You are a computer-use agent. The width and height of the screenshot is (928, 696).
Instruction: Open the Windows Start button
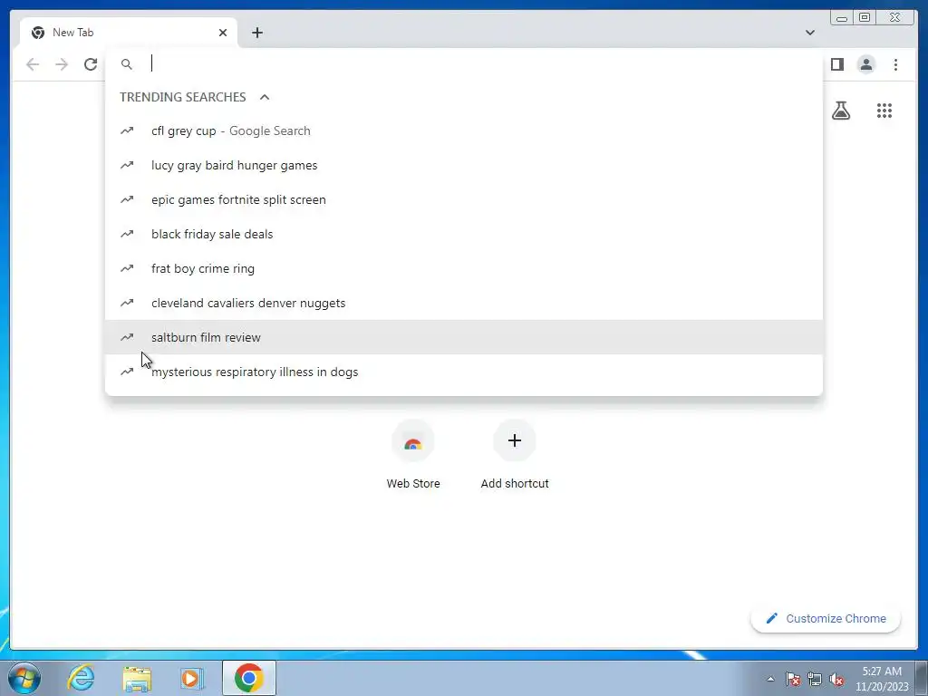tap(24, 678)
